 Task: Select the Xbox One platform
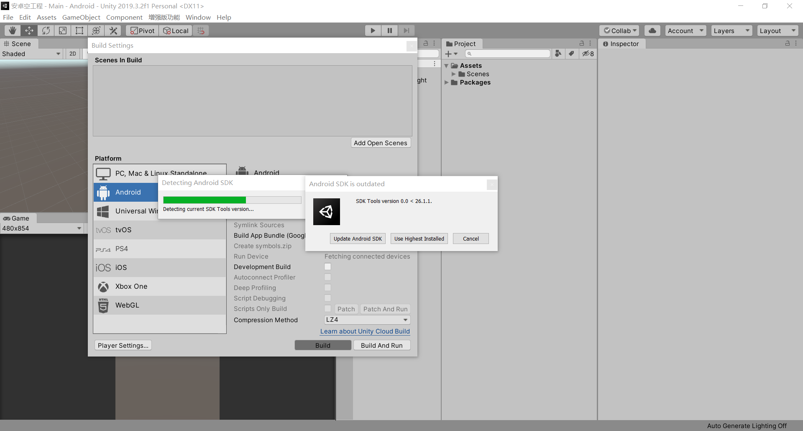[x=160, y=286]
